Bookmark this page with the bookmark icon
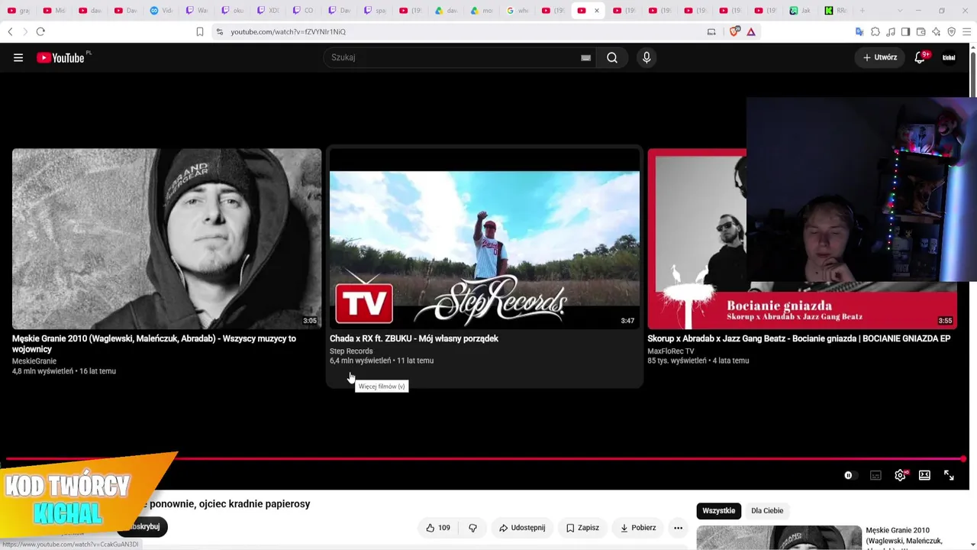Screen dimensions: 977x550 tap(200, 31)
